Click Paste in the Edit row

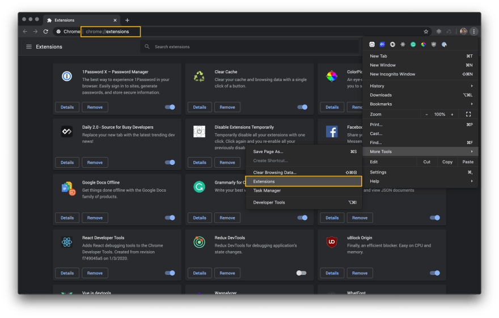468,162
